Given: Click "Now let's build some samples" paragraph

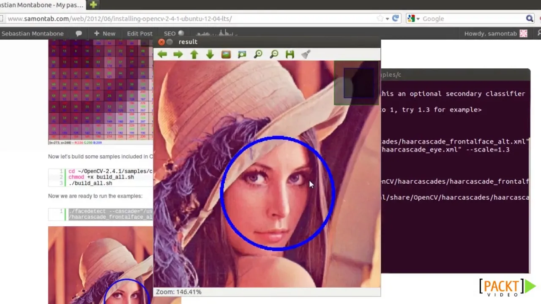Looking at the screenshot, I should [101, 156].
